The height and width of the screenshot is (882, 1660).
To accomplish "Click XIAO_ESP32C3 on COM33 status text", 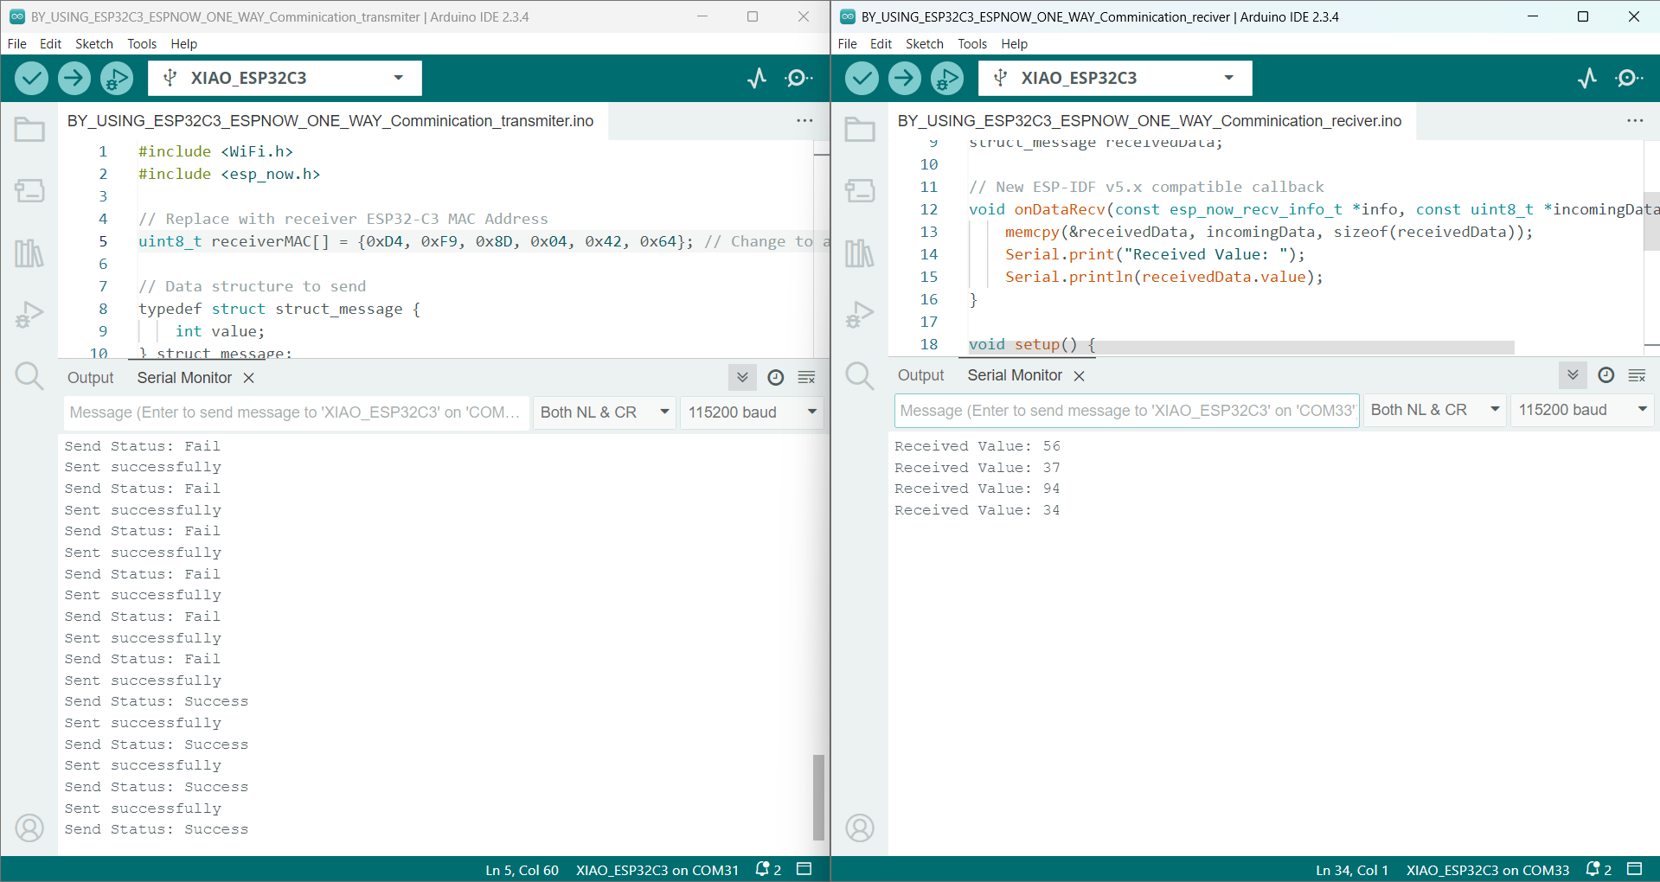I will pyautogui.click(x=1488, y=870).
